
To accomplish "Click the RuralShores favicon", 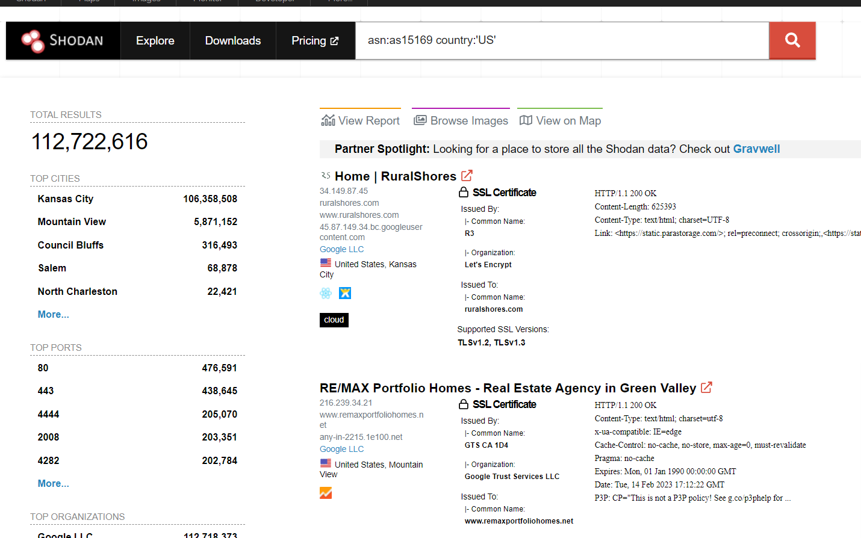I will click(326, 176).
